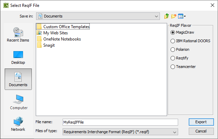
Task: Select the Snagit folder
Action: point(49,45)
